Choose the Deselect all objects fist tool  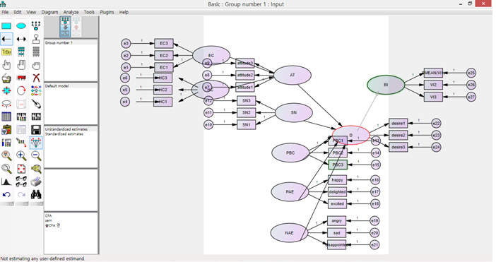click(36, 65)
